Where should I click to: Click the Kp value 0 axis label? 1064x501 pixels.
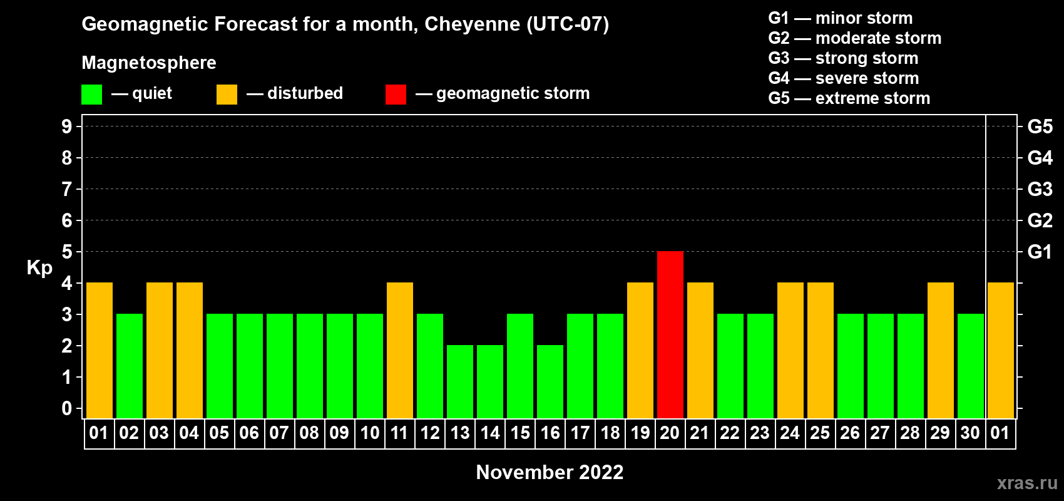tap(67, 408)
